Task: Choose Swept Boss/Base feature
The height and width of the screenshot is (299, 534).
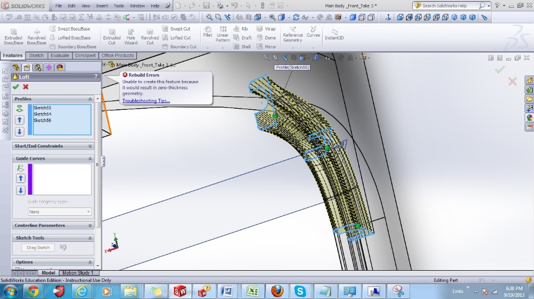Action: pyautogui.click(x=70, y=29)
